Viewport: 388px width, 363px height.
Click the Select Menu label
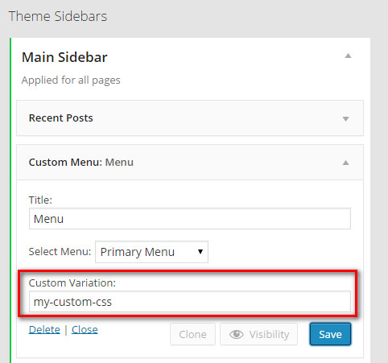click(60, 252)
